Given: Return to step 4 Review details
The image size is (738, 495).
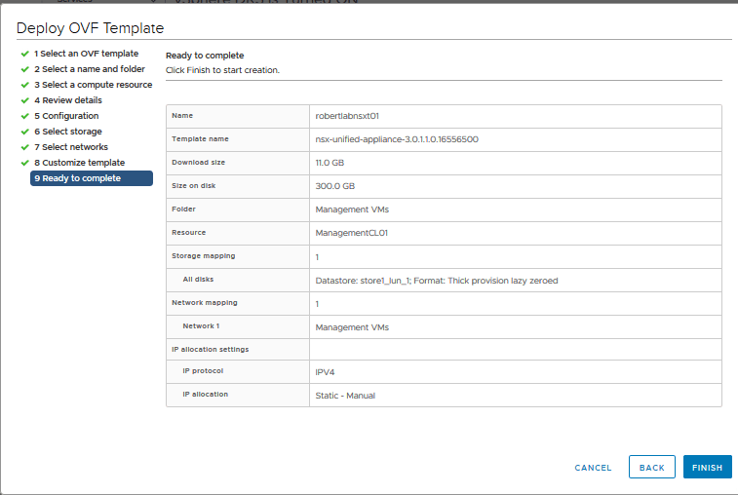Looking at the screenshot, I should click(x=67, y=100).
